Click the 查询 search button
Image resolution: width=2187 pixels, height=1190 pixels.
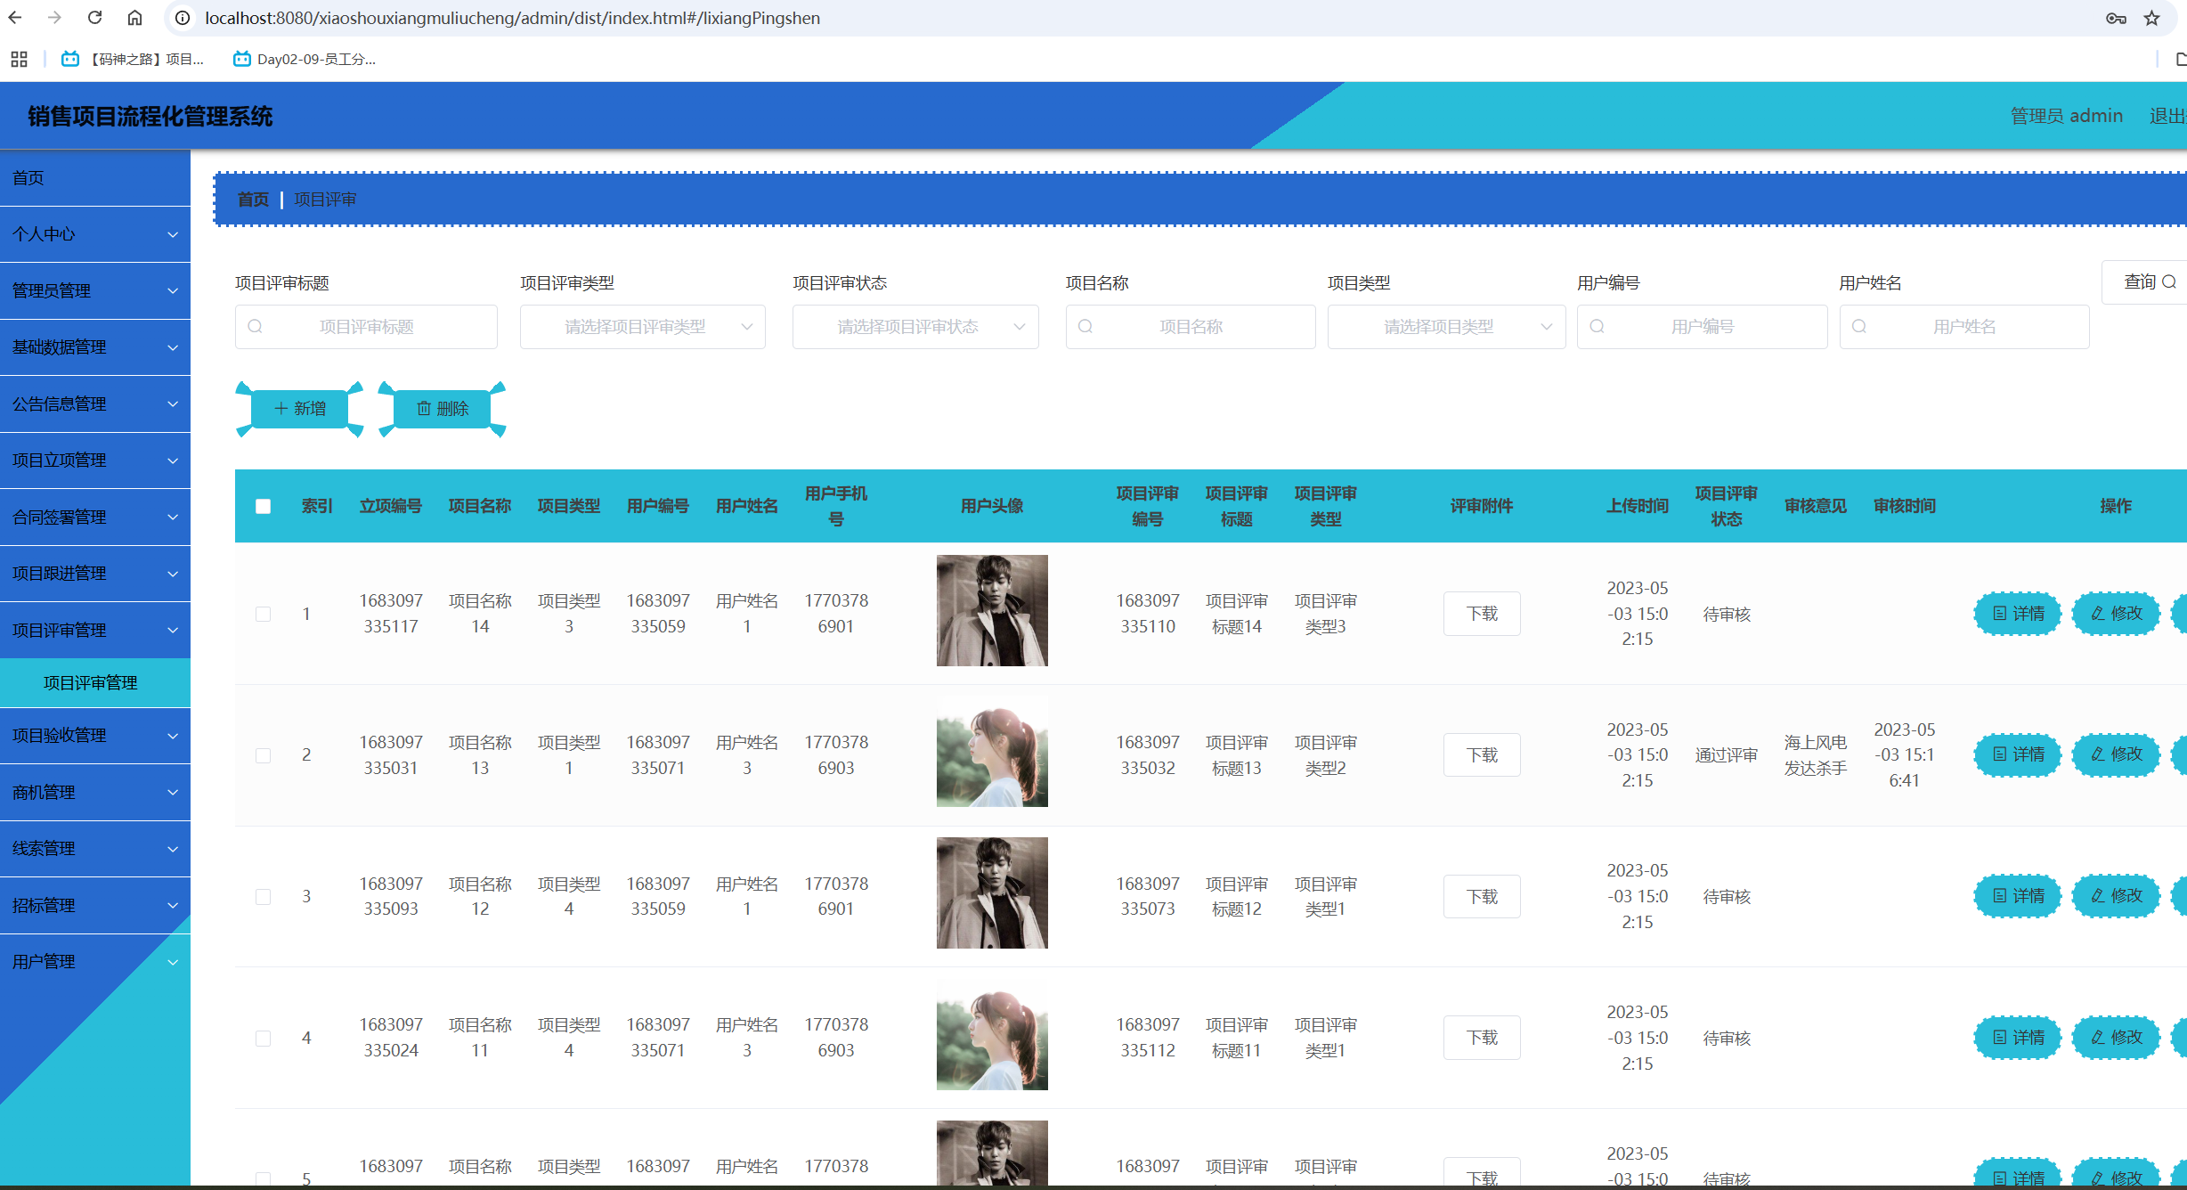pos(2148,282)
